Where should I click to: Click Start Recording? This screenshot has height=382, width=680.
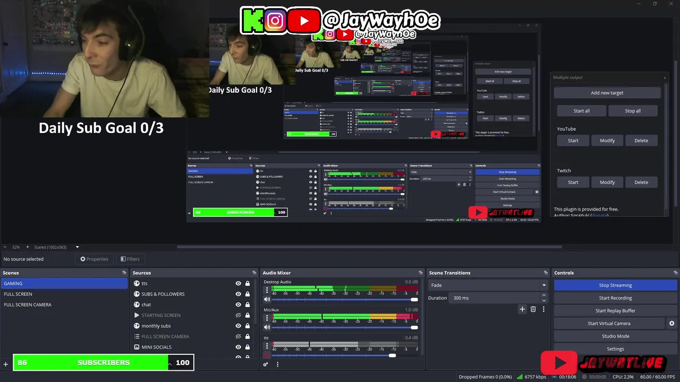(x=615, y=298)
